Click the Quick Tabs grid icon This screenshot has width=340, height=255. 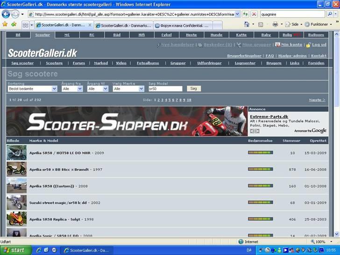[26, 25]
